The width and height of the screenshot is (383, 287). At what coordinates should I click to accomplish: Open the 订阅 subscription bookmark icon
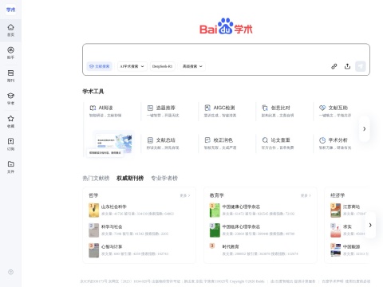tap(10, 144)
